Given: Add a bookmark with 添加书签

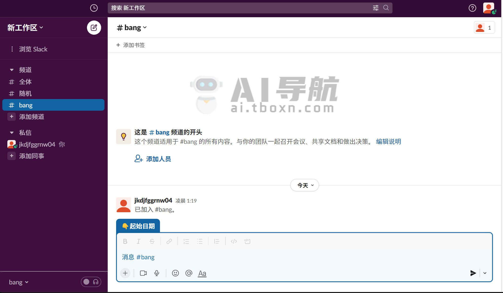Looking at the screenshot, I should click(131, 45).
